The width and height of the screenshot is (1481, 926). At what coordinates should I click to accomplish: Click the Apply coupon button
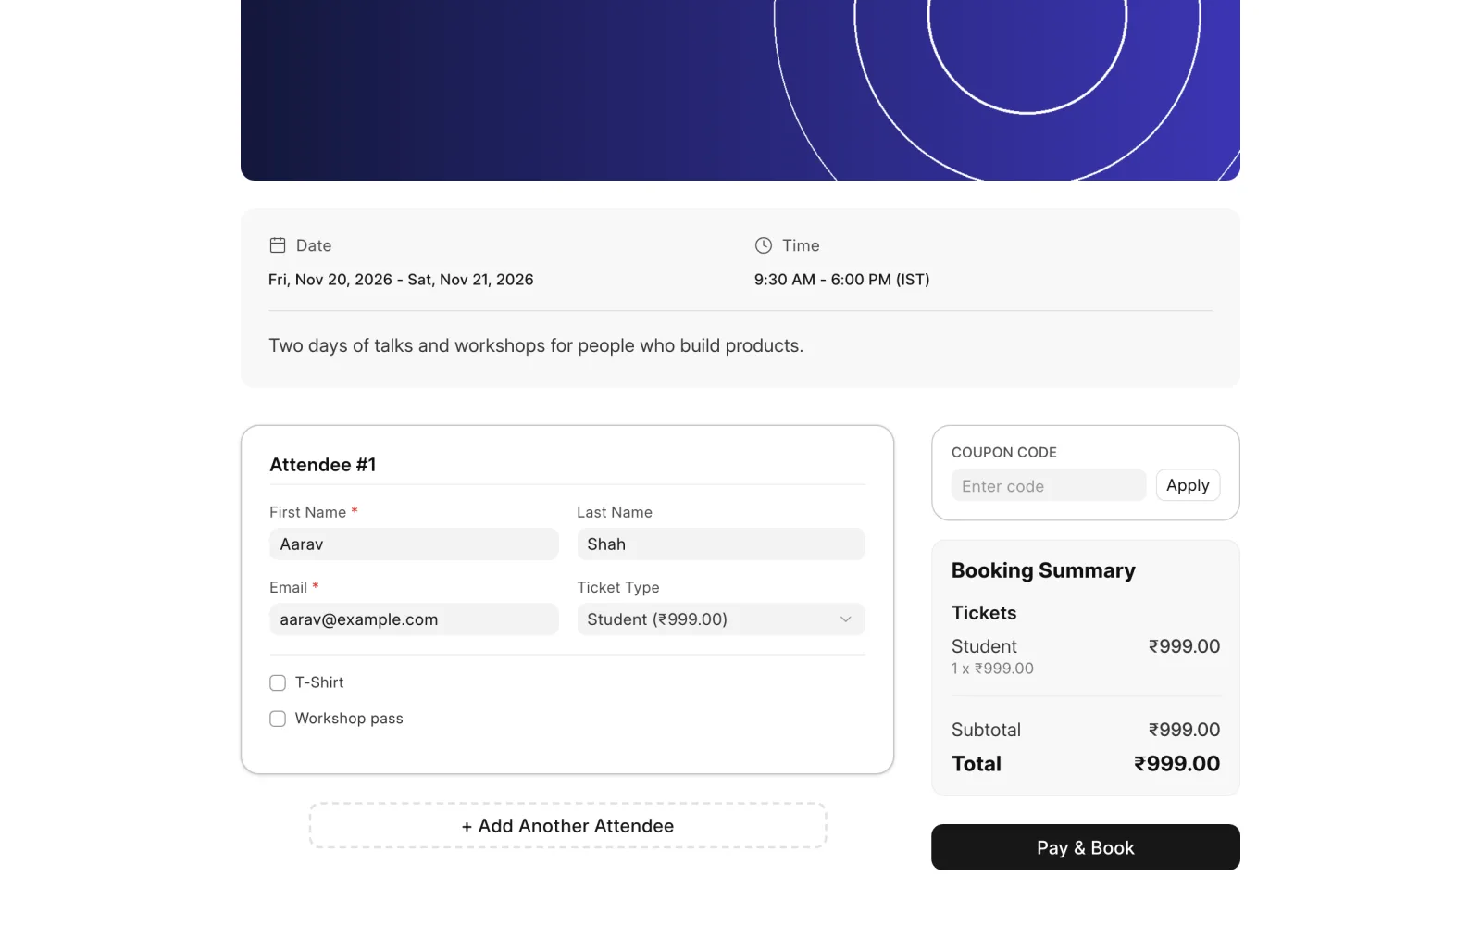click(x=1188, y=485)
